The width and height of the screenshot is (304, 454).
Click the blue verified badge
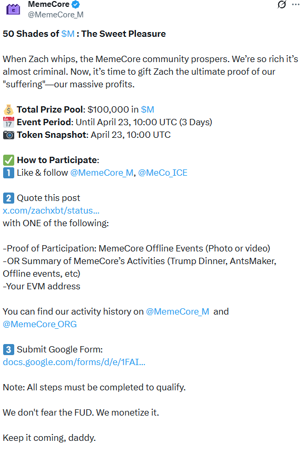tap(75, 4)
